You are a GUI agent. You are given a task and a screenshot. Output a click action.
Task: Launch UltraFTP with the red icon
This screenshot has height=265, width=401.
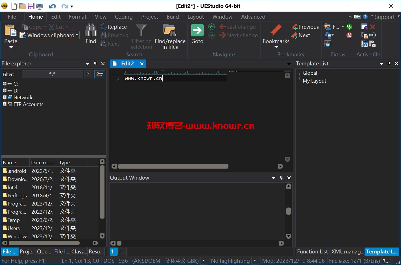tap(349, 35)
